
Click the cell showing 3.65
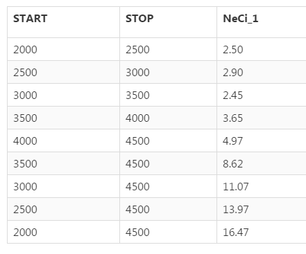pos(262,118)
